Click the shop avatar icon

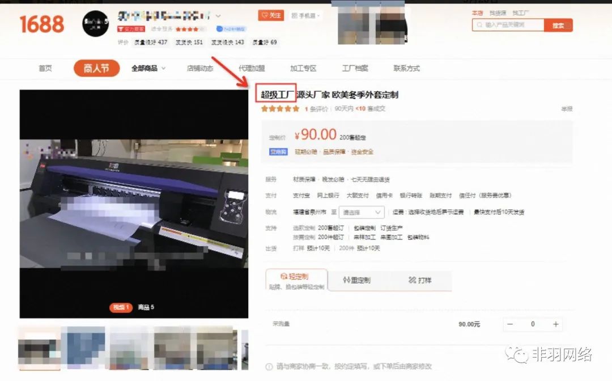coord(95,24)
